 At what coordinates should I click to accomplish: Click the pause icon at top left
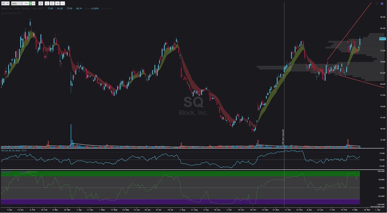click(x=4, y=3)
